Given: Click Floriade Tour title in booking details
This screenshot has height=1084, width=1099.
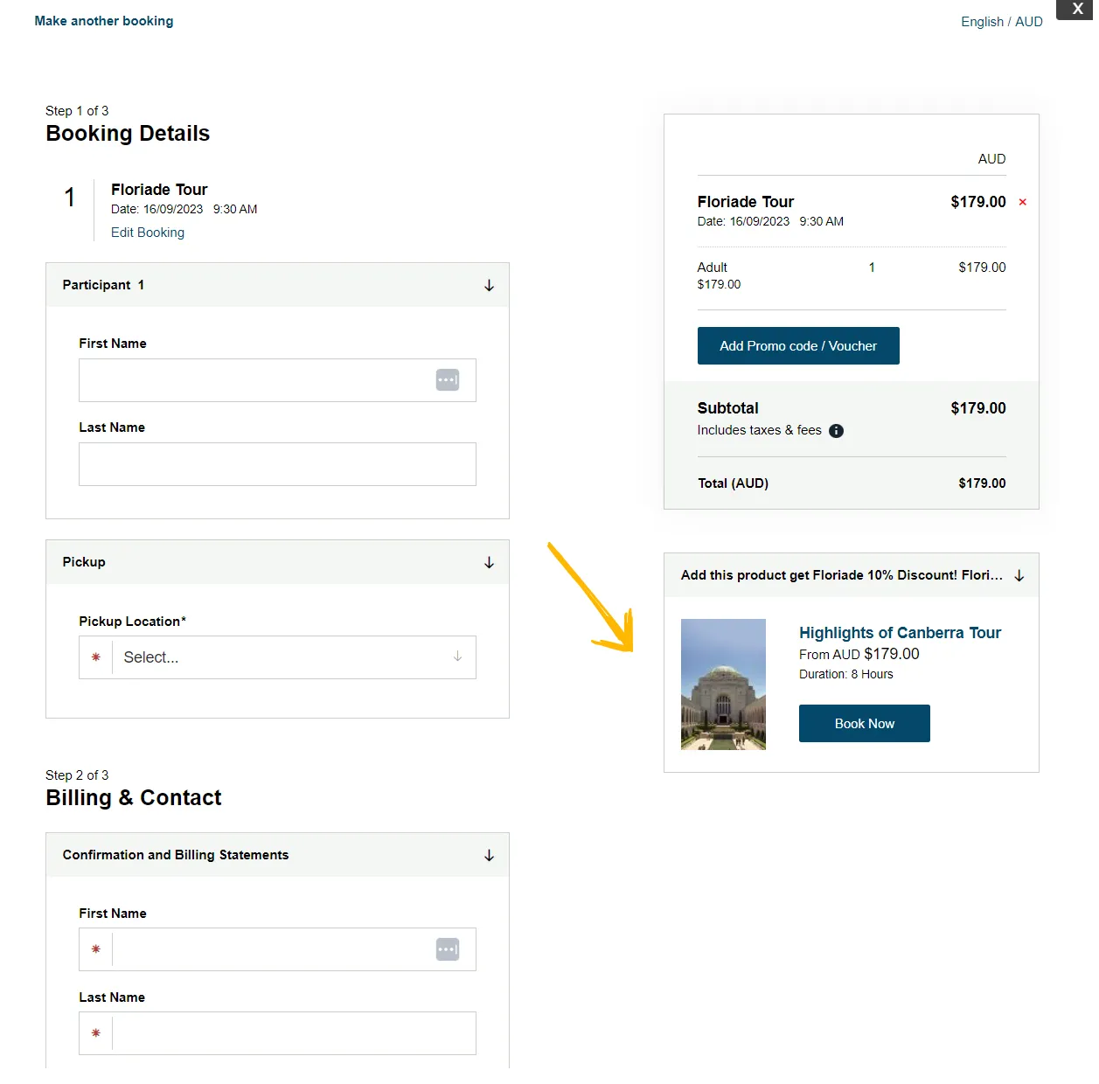Looking at the screenshot, I should coord(159,190).
